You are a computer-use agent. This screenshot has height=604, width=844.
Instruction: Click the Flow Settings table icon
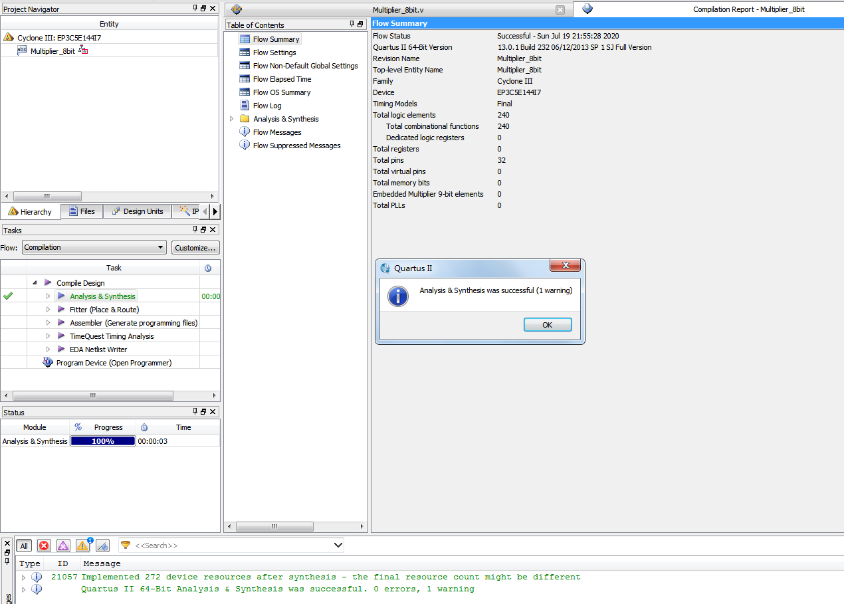(x=245, y=52)
